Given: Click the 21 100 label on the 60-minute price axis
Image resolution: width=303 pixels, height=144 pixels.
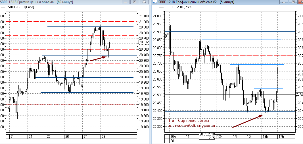Looking at the screenshot, I should (143, 16).
